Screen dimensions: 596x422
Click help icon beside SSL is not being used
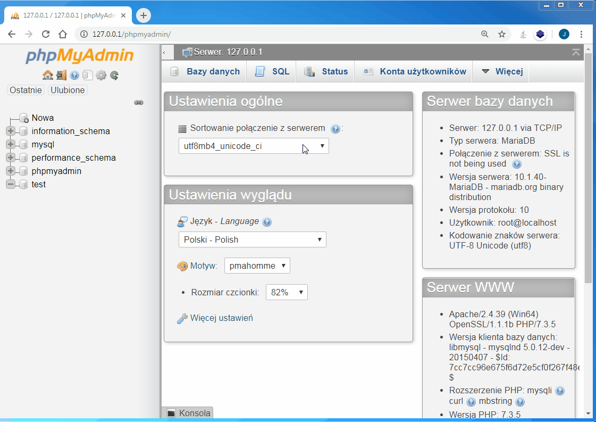click(517, 164)
